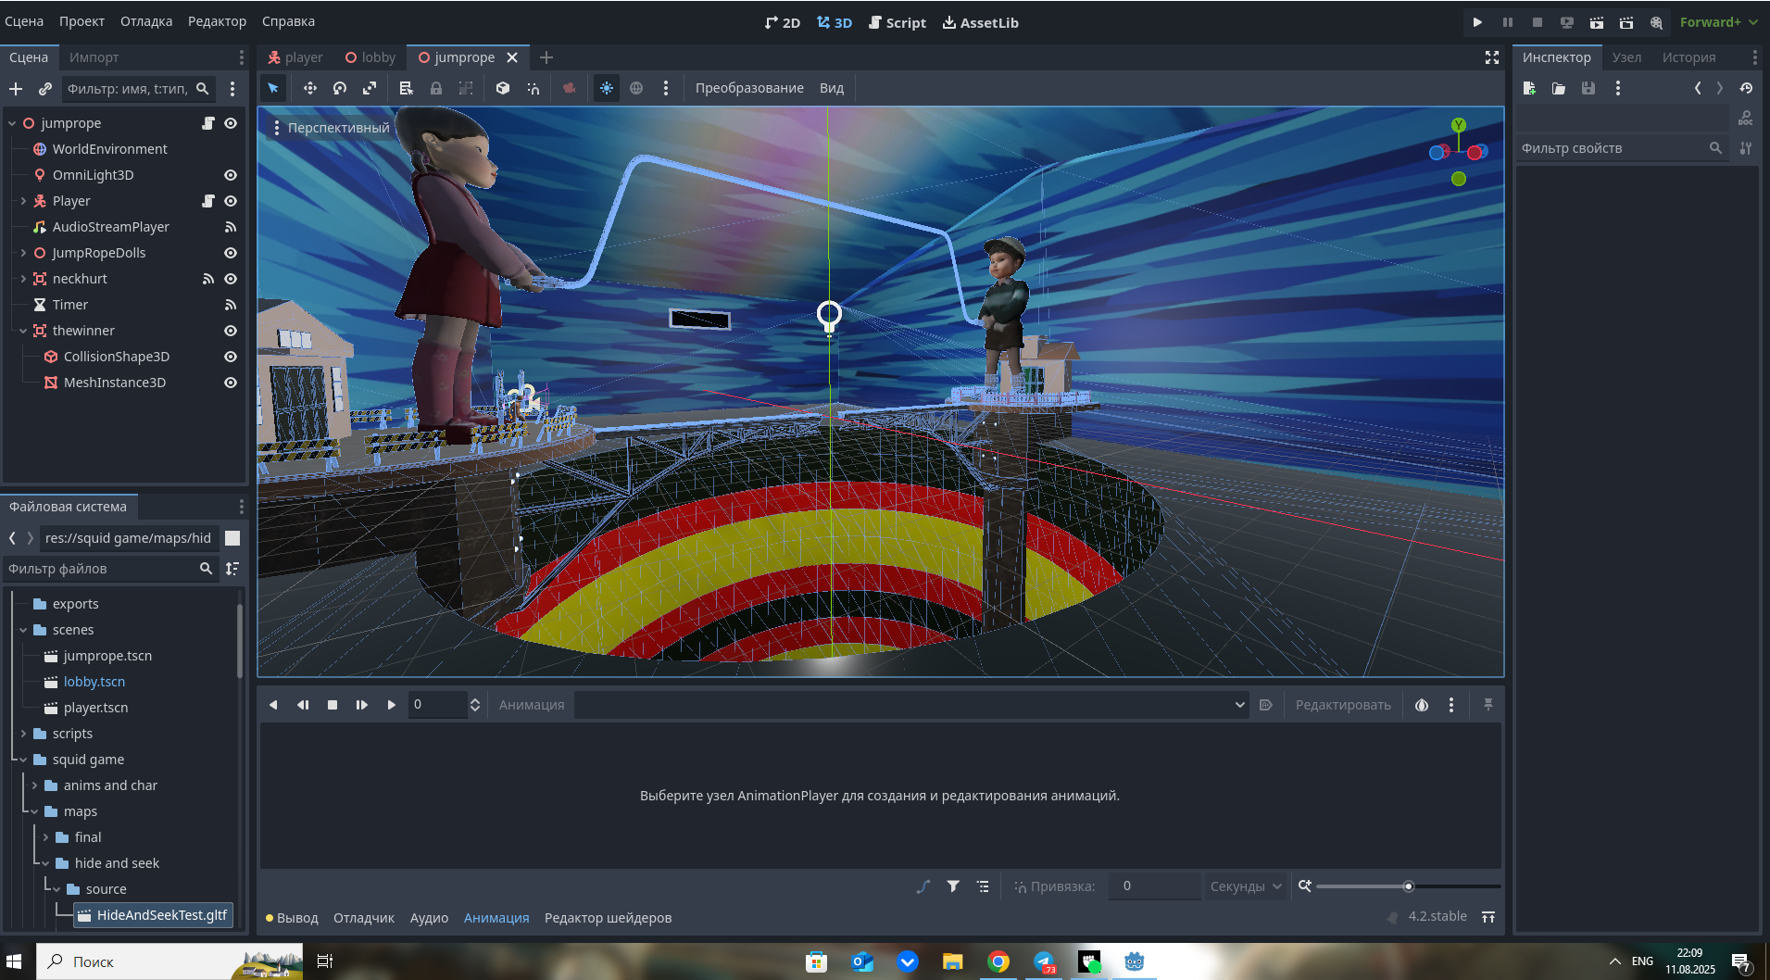
Task: Open the Сцена menu
Action: tap(24, 21)
